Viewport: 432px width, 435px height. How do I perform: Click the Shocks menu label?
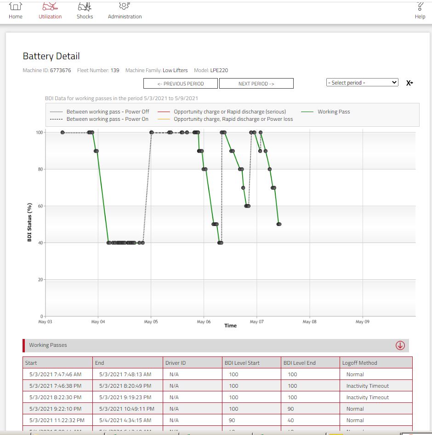[85, 17]
